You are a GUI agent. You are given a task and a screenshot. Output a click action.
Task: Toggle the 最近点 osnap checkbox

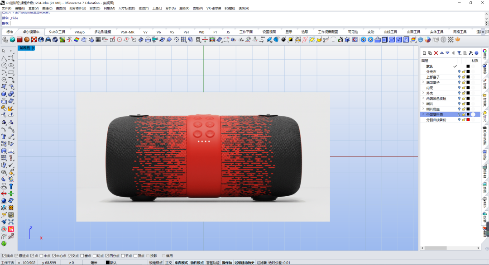17,256
